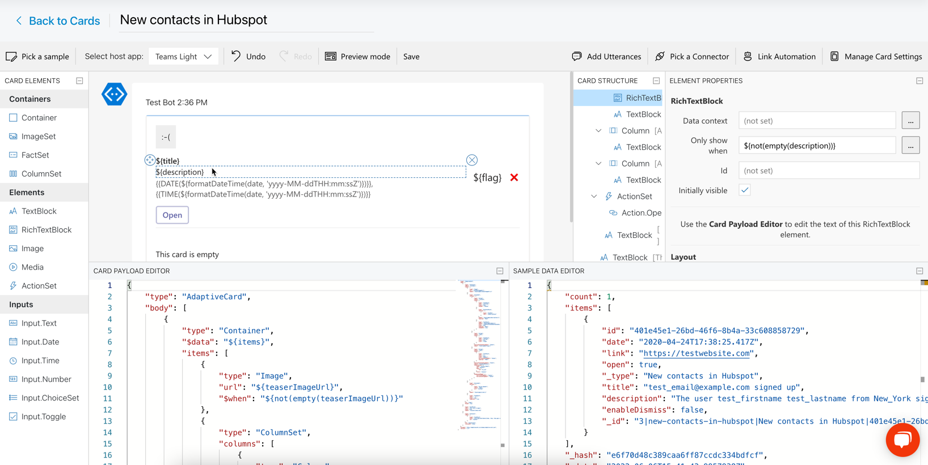Switch to Preview mode
Screen dimensions: 928x465
click(357, 56)
